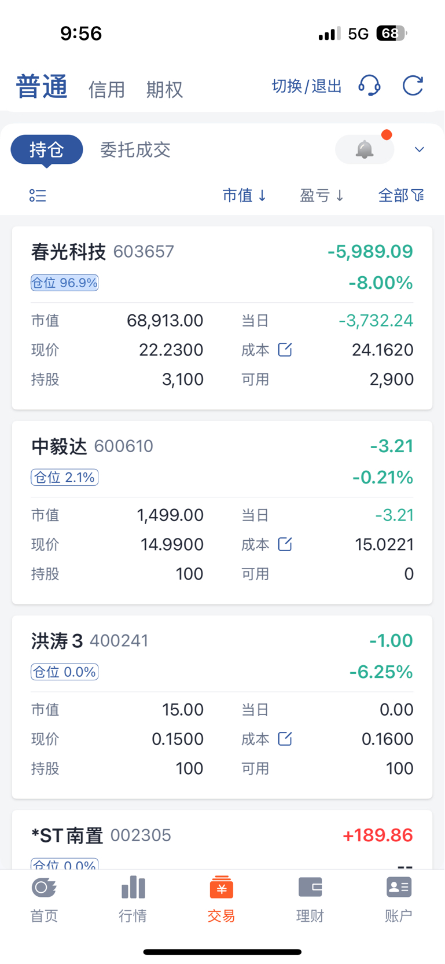Screen dimensions: 445x964
Task: Edit cost price for 春光科技
Action: (x=285, y=350)
